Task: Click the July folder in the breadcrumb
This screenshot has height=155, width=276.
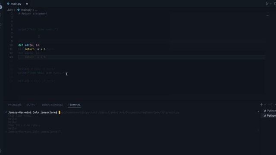Action: (10, 10)
